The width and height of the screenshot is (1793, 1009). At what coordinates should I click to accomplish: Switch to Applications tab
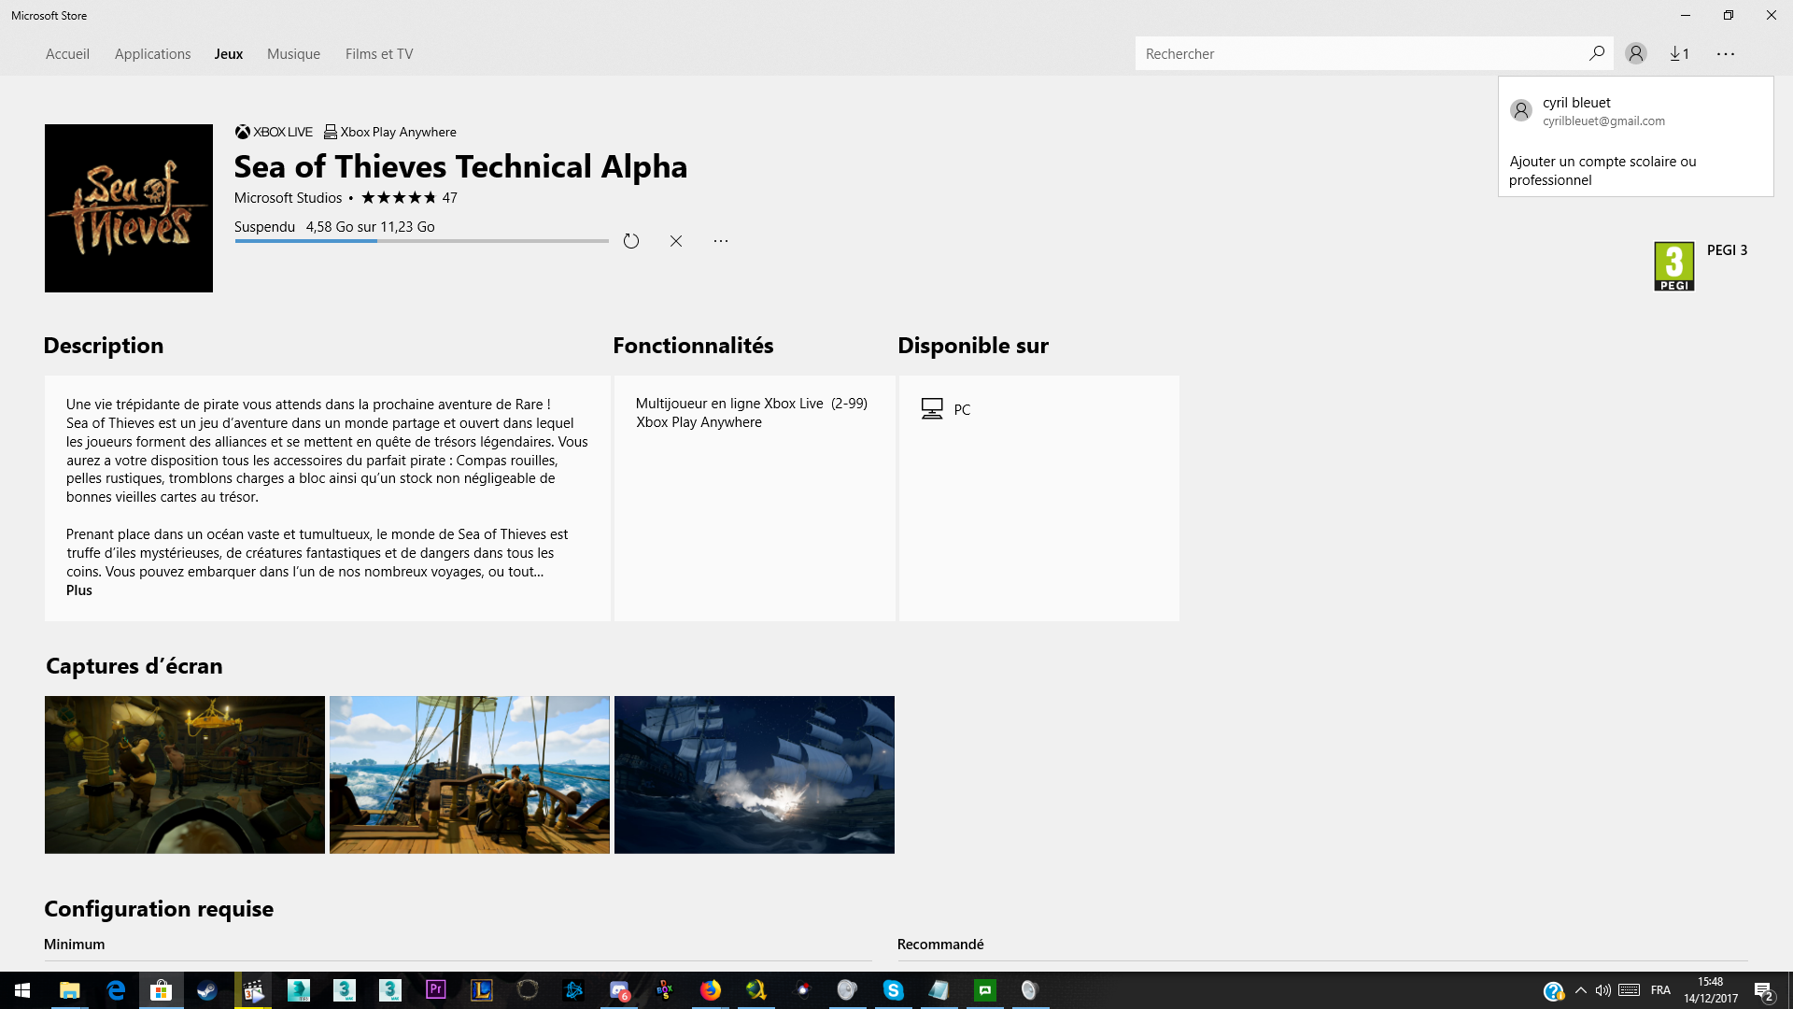pos(152,53)
